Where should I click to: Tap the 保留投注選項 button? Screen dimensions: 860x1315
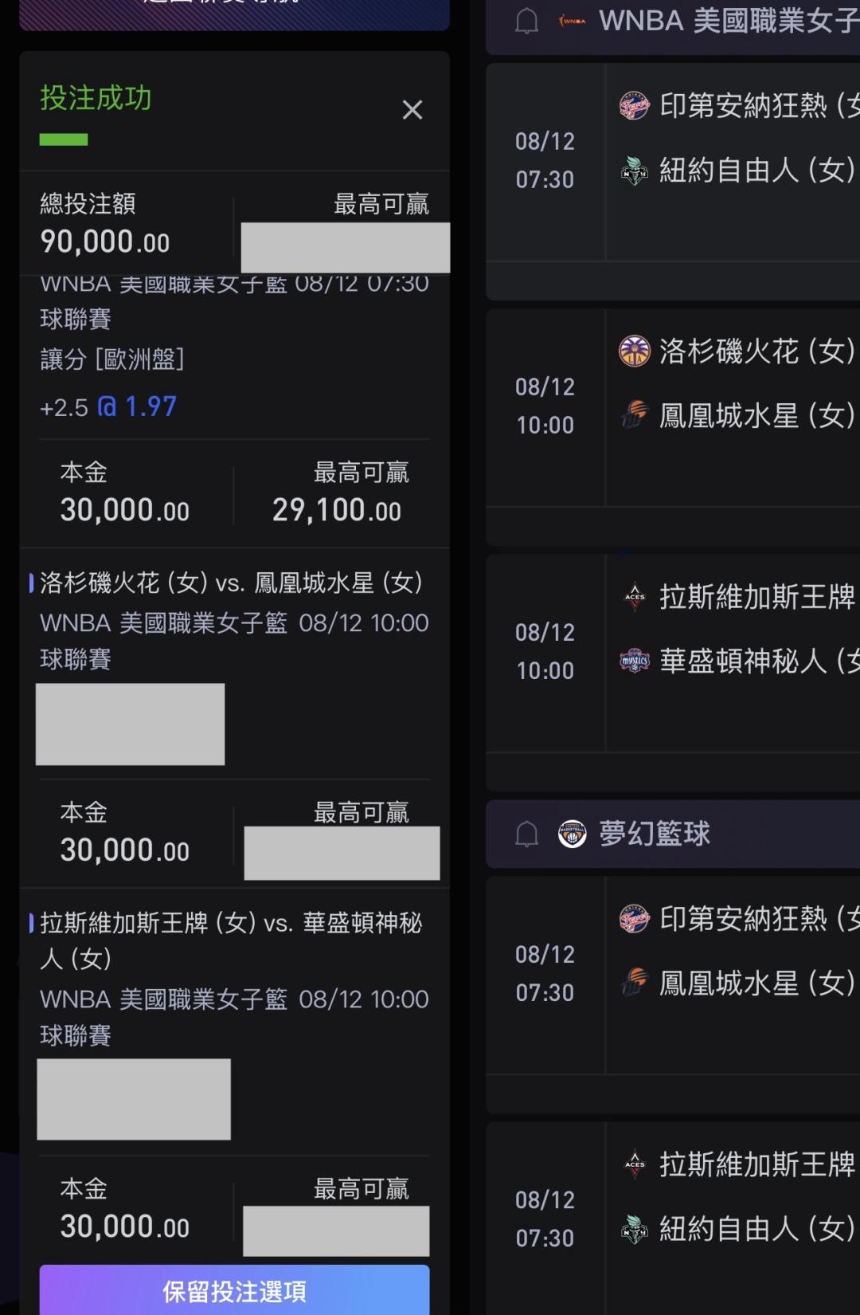point(234,1291)
